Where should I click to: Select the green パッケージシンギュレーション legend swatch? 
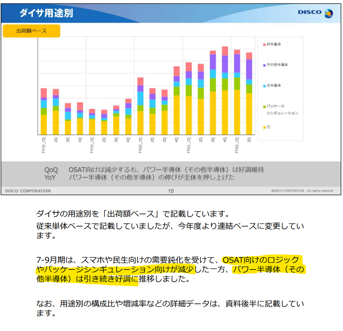pos(263,106)
